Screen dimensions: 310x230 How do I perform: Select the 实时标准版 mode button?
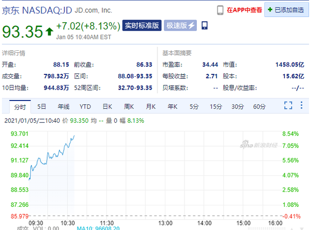tap(142, 25)
